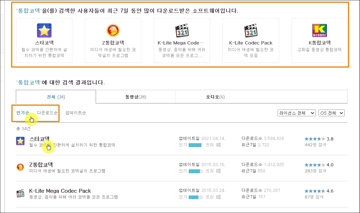
Task: Click K-Lite Mega Codec Pack list icon
Action: [20, 193]
